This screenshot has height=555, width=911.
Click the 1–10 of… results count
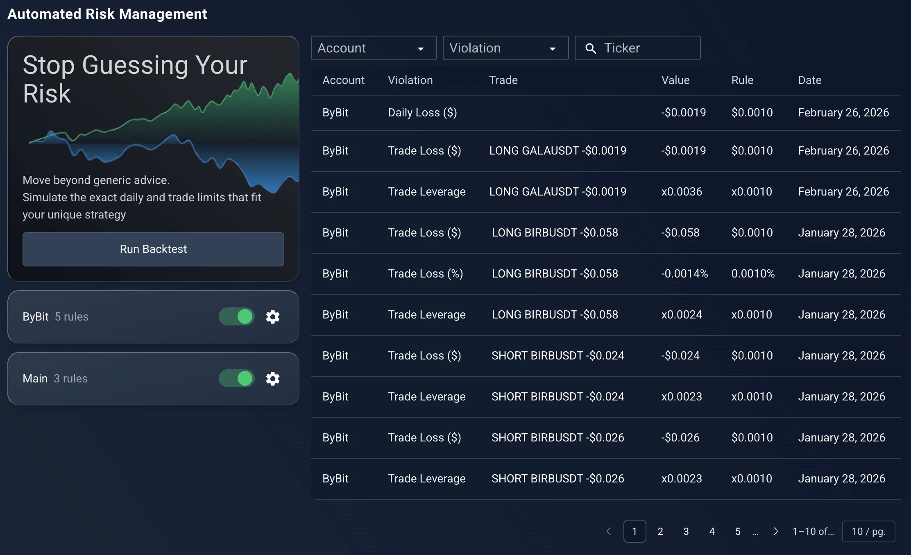pyautogui.click(x=813, y=532)
